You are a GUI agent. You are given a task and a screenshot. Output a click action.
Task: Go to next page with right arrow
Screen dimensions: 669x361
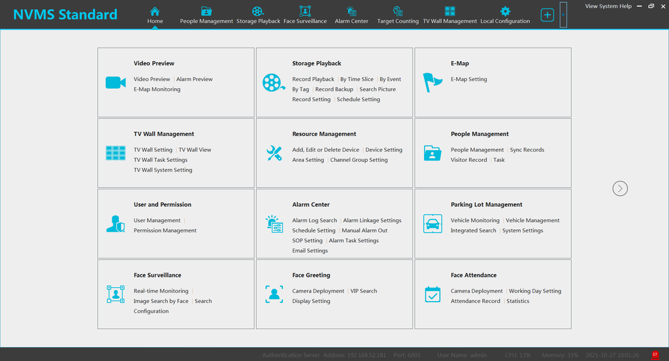(620, 189)
